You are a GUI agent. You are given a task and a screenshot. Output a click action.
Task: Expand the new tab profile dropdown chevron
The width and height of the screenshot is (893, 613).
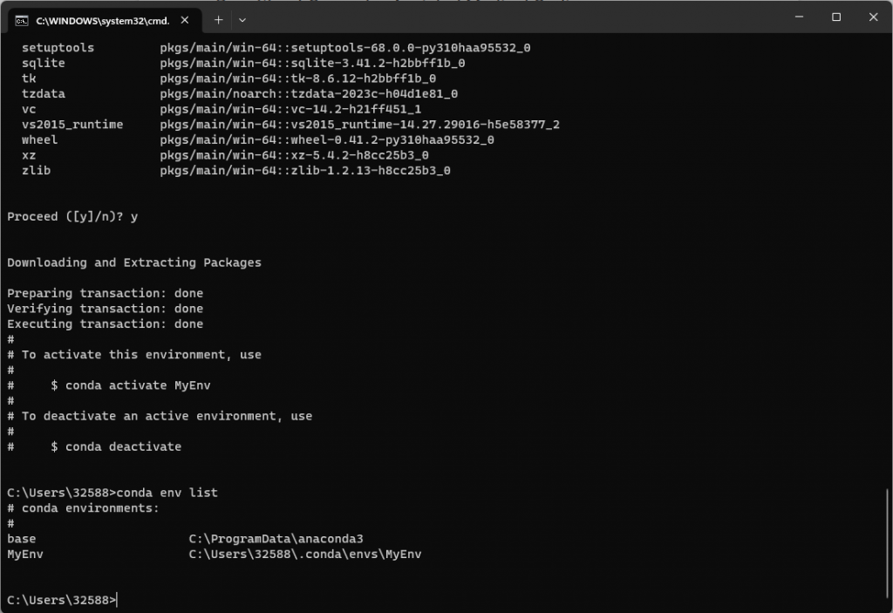pyautogui.click(x=242, y=20)
